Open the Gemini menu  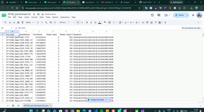(x=55, y=17)
